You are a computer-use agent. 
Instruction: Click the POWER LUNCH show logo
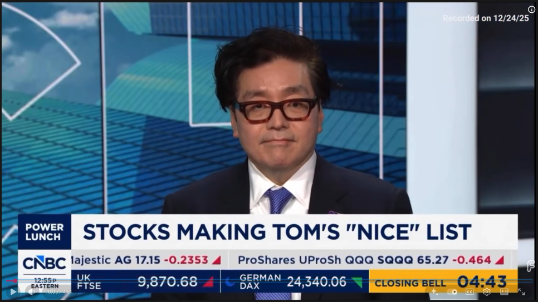pyautogui.click(x=45, y=232)
